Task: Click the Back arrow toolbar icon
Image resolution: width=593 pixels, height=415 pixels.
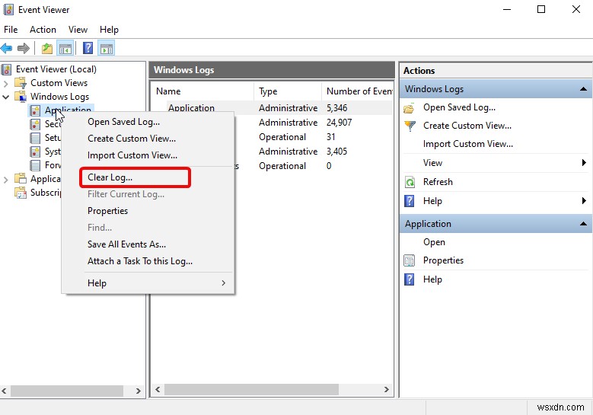Action: [6, 49]
